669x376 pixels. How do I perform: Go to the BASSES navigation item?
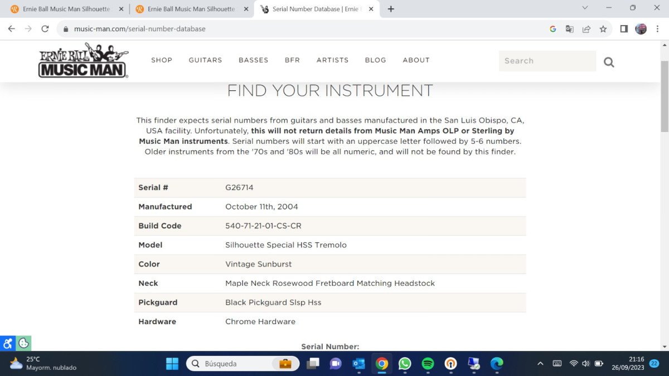coord(253,60)
